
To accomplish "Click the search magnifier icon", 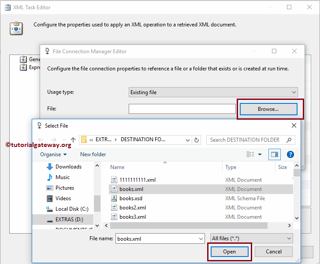I will (289, 140).
